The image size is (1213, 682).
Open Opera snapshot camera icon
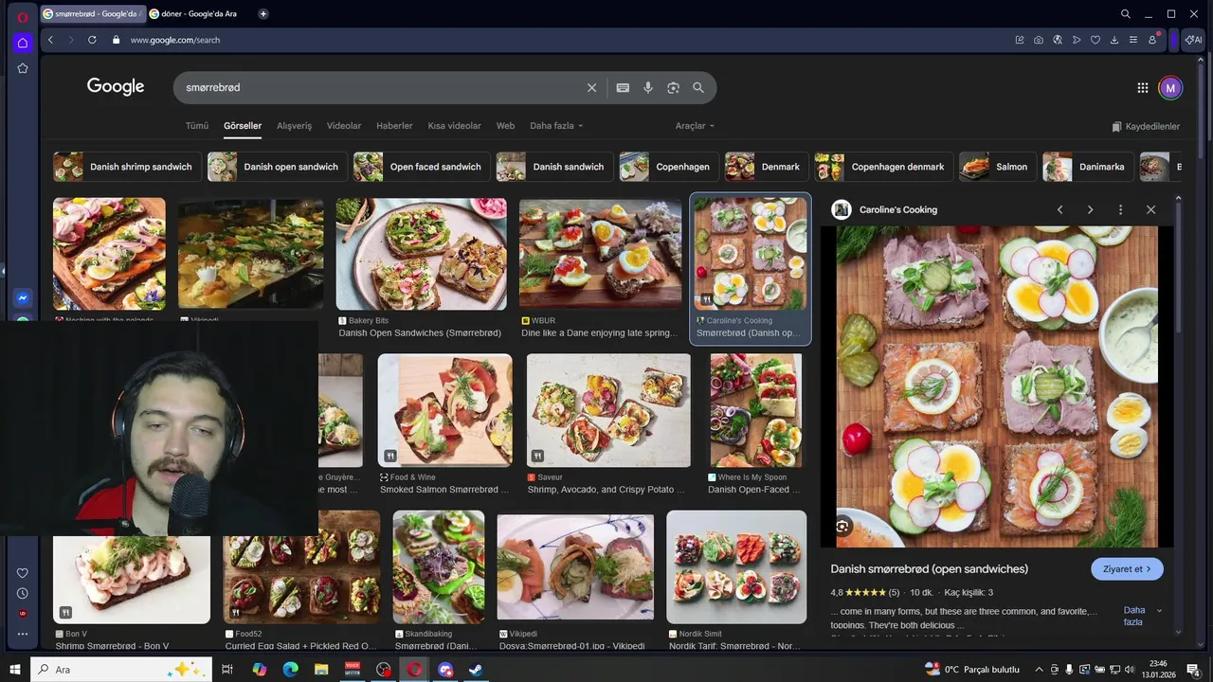pyautogui.click(x=1039, y=40)
